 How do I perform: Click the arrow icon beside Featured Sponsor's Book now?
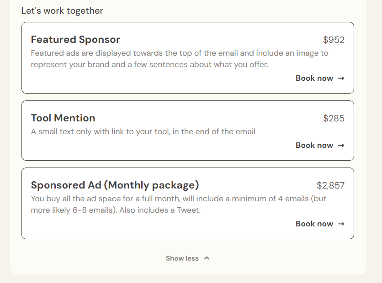point(341,78)
